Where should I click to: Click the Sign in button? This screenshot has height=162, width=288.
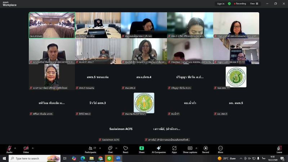pyautogui.click(x=221, y=4)
